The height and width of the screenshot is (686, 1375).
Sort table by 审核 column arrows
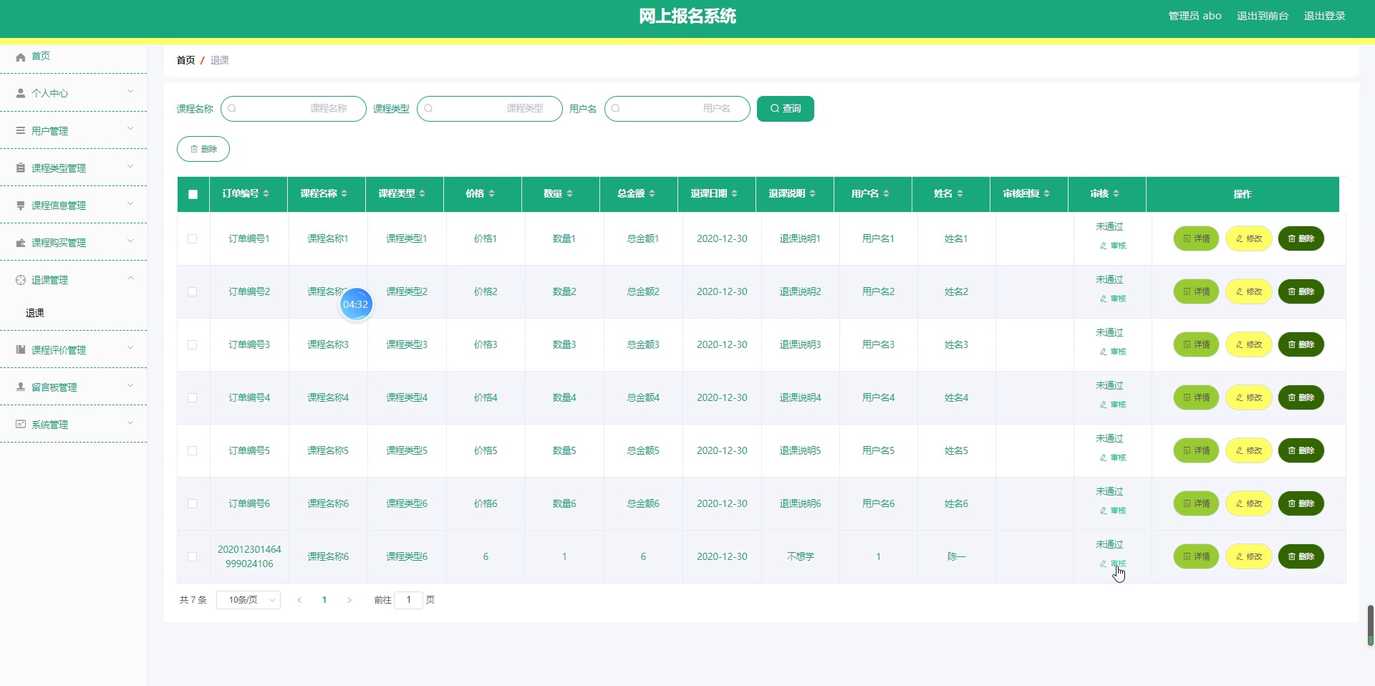click(1116, 194)
